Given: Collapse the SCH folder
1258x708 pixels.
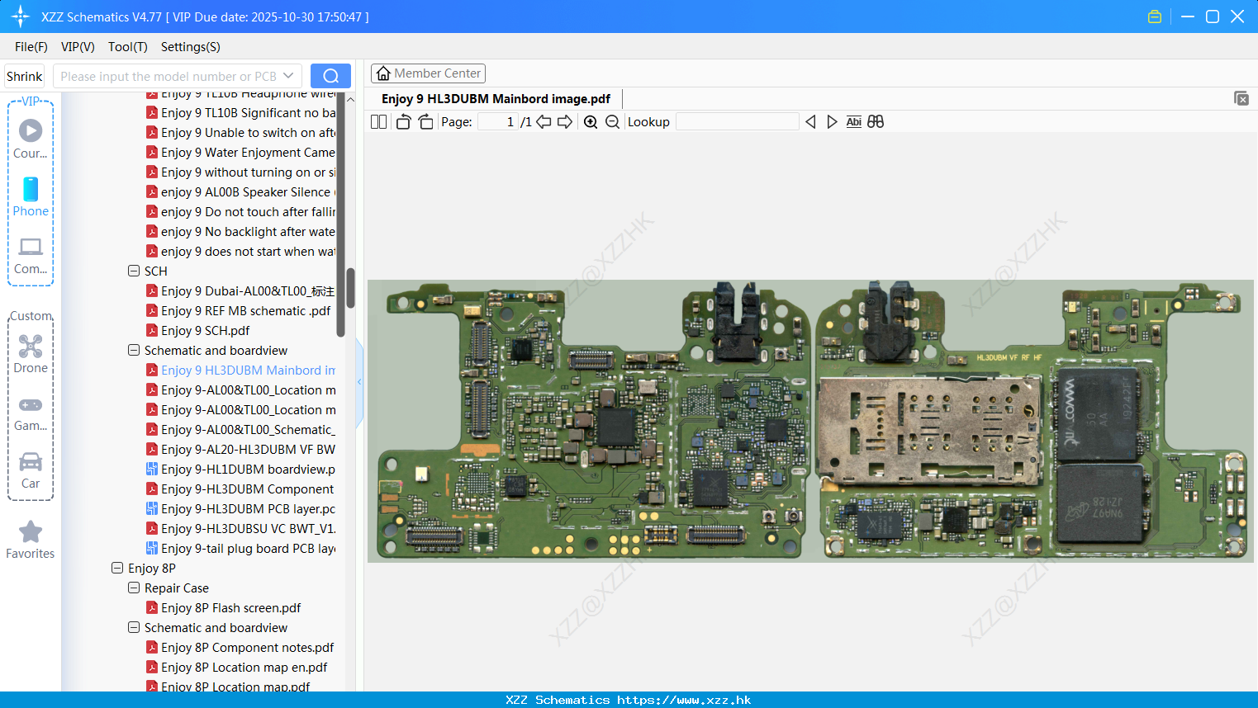Looking at the screenshot, I should pos(134,271).
